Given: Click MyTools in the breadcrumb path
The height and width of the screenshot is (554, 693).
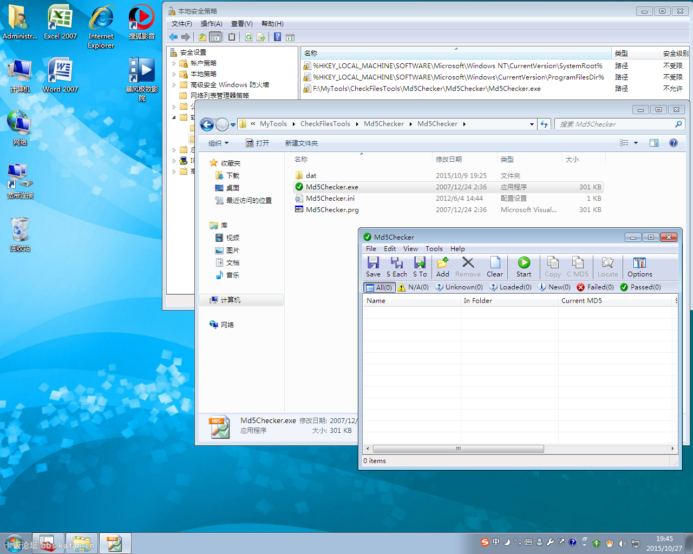Looking at the screenshot, I should [273, 124].
